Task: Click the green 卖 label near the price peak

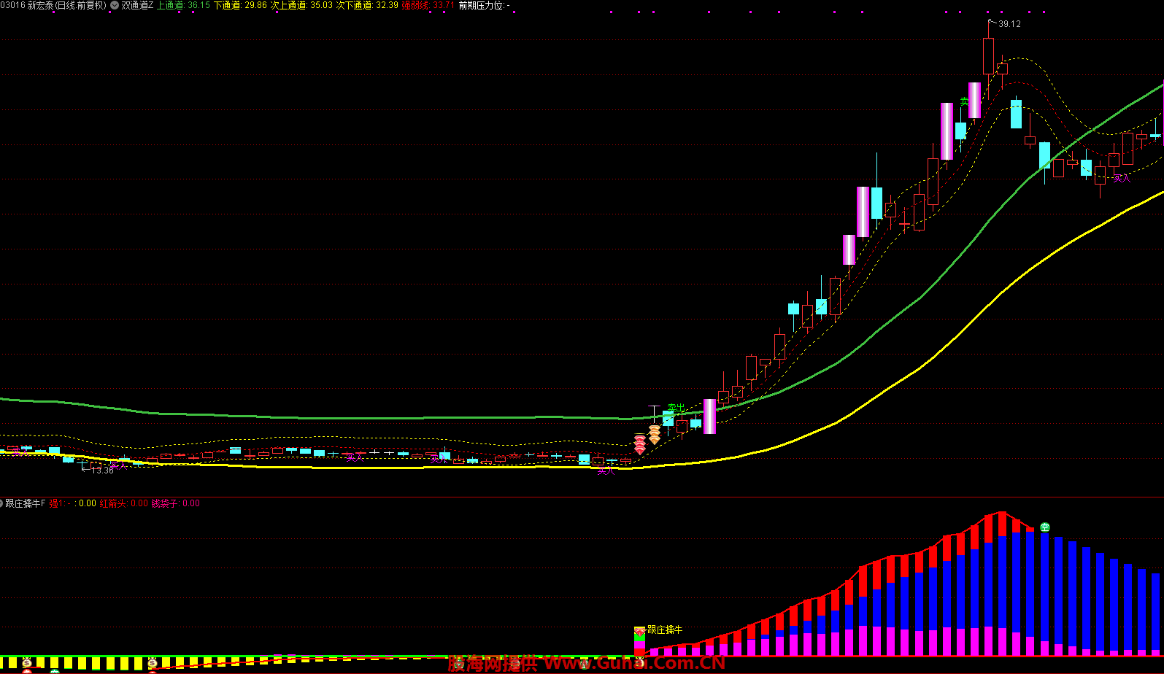Action: tap(964, 101)
